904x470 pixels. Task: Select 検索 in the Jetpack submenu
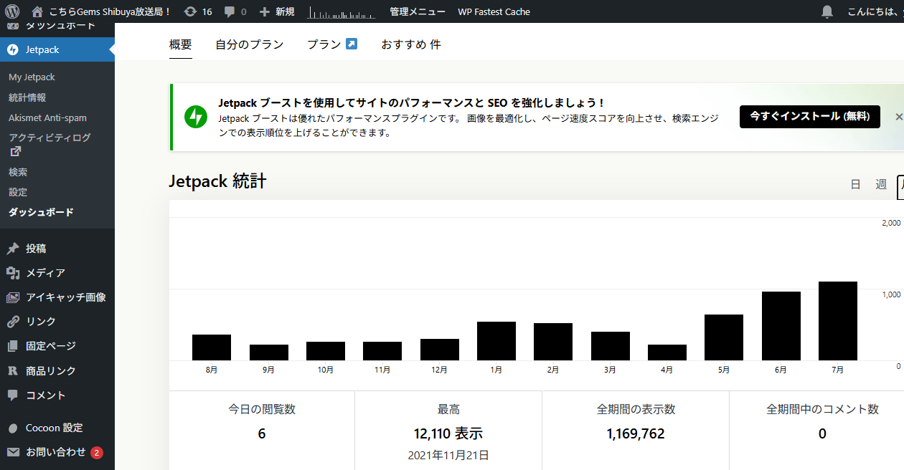(x=18, y=172)
